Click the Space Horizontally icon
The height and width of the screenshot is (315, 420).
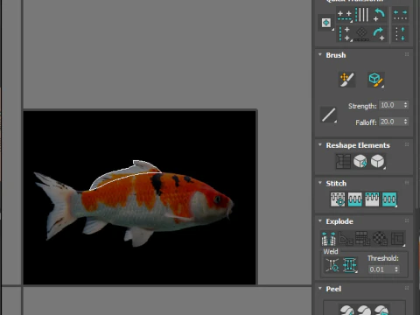click(x=400, y=15)
